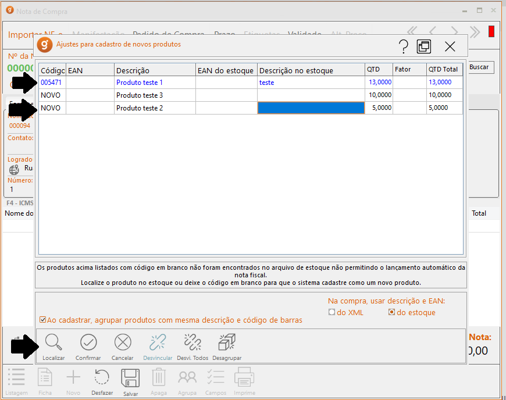Click the Imprime printer icon
The image size is (506, 400).
pyautogui.click(x=244, y=377)
